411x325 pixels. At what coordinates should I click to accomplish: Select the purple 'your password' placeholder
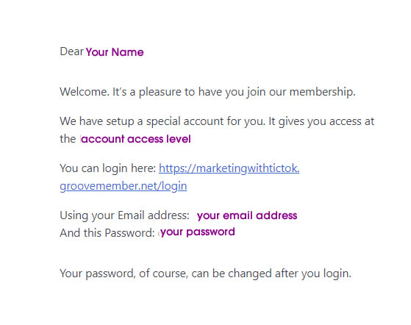coord(198,232)
